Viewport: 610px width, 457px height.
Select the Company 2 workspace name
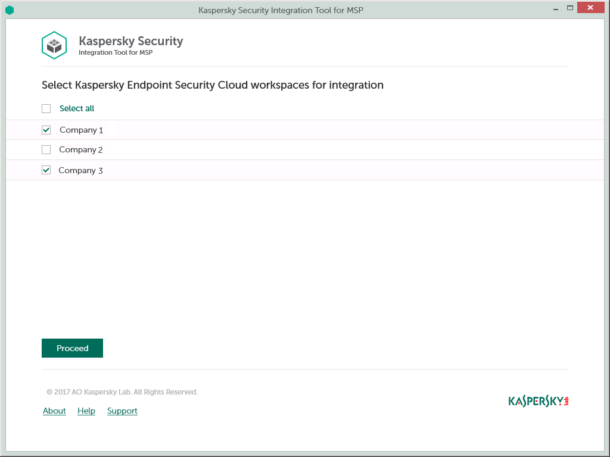pos(81,150)
